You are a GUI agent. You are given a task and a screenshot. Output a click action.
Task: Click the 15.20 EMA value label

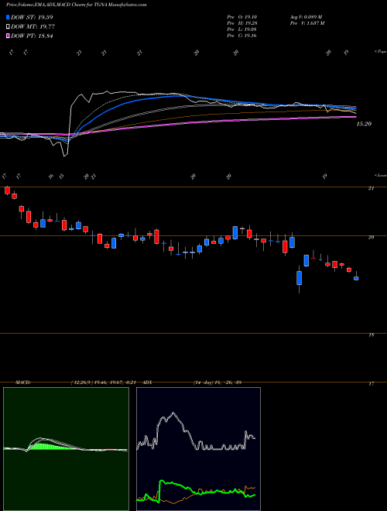(x=365, y=124)
